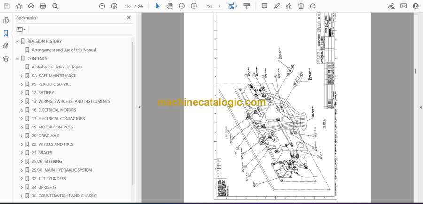Expand 32 TILT CYLINDERS bookmark
Image resolution: width=423 pixels, height=204 pixels.
22,179
